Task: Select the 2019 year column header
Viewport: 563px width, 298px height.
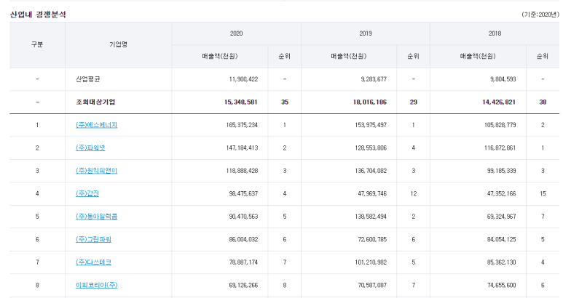Action: coord(366,33)
